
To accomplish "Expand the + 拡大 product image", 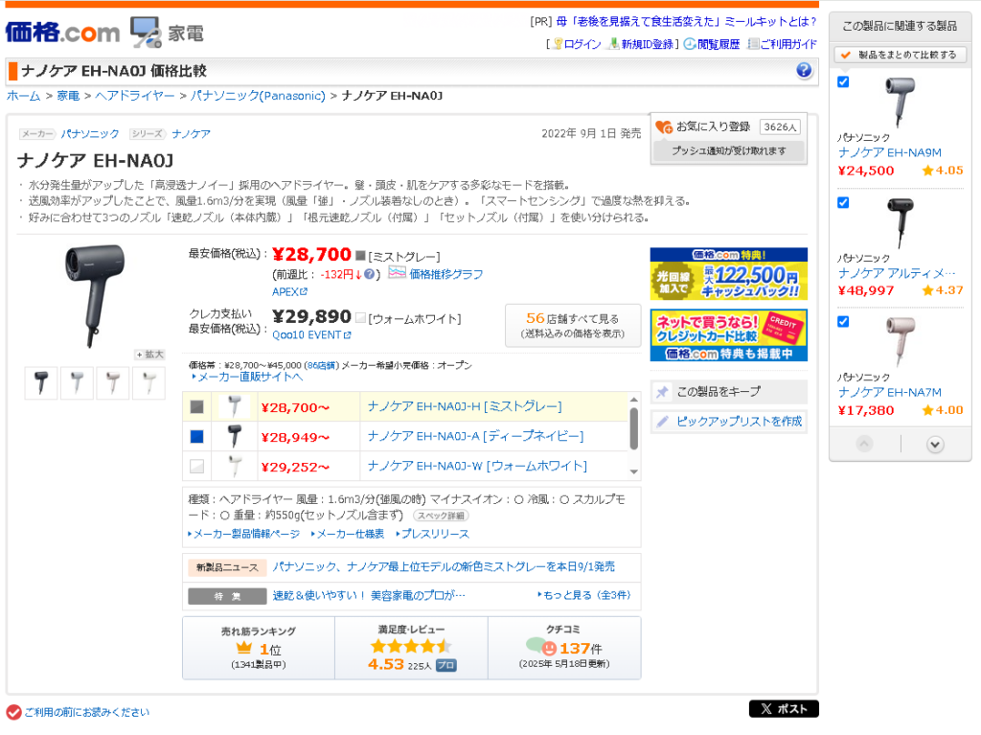I will [x=149, y=355].
